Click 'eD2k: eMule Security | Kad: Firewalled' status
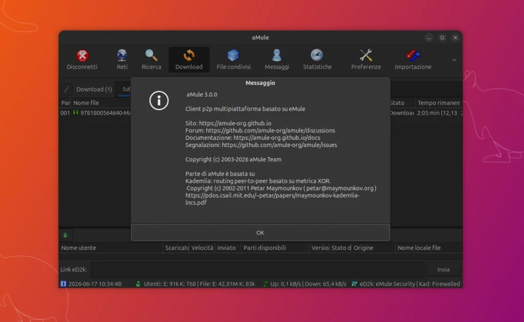 point(410,284)
